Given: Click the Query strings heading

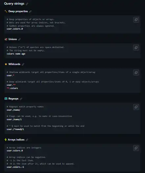Looking at the screenshot, I should point(14,4).
